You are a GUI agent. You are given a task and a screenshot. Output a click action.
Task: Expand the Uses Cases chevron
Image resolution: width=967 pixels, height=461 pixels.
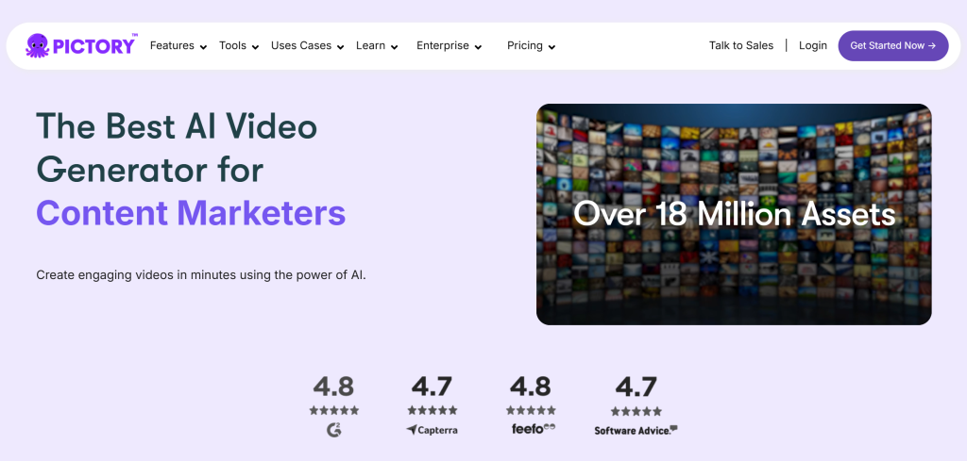[x=340, y=47]
